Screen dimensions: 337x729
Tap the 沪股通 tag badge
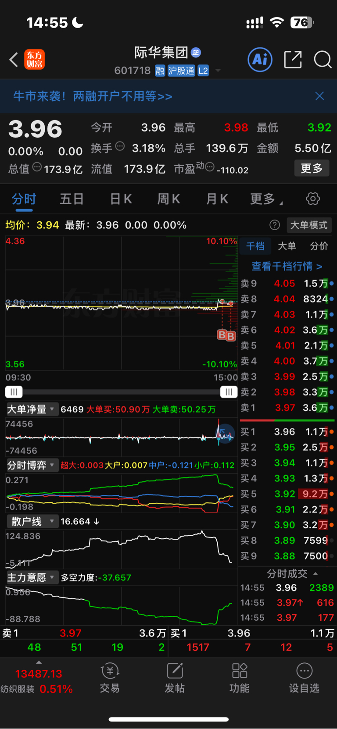(x=181, y=71)
